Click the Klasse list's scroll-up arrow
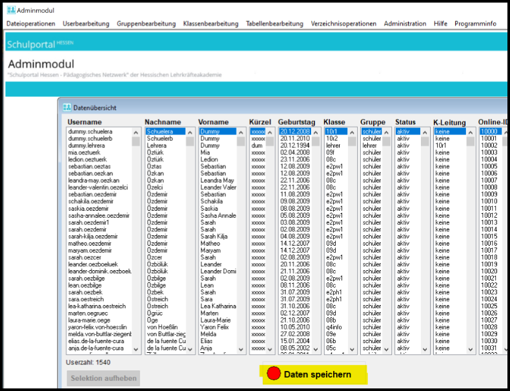 352,131
